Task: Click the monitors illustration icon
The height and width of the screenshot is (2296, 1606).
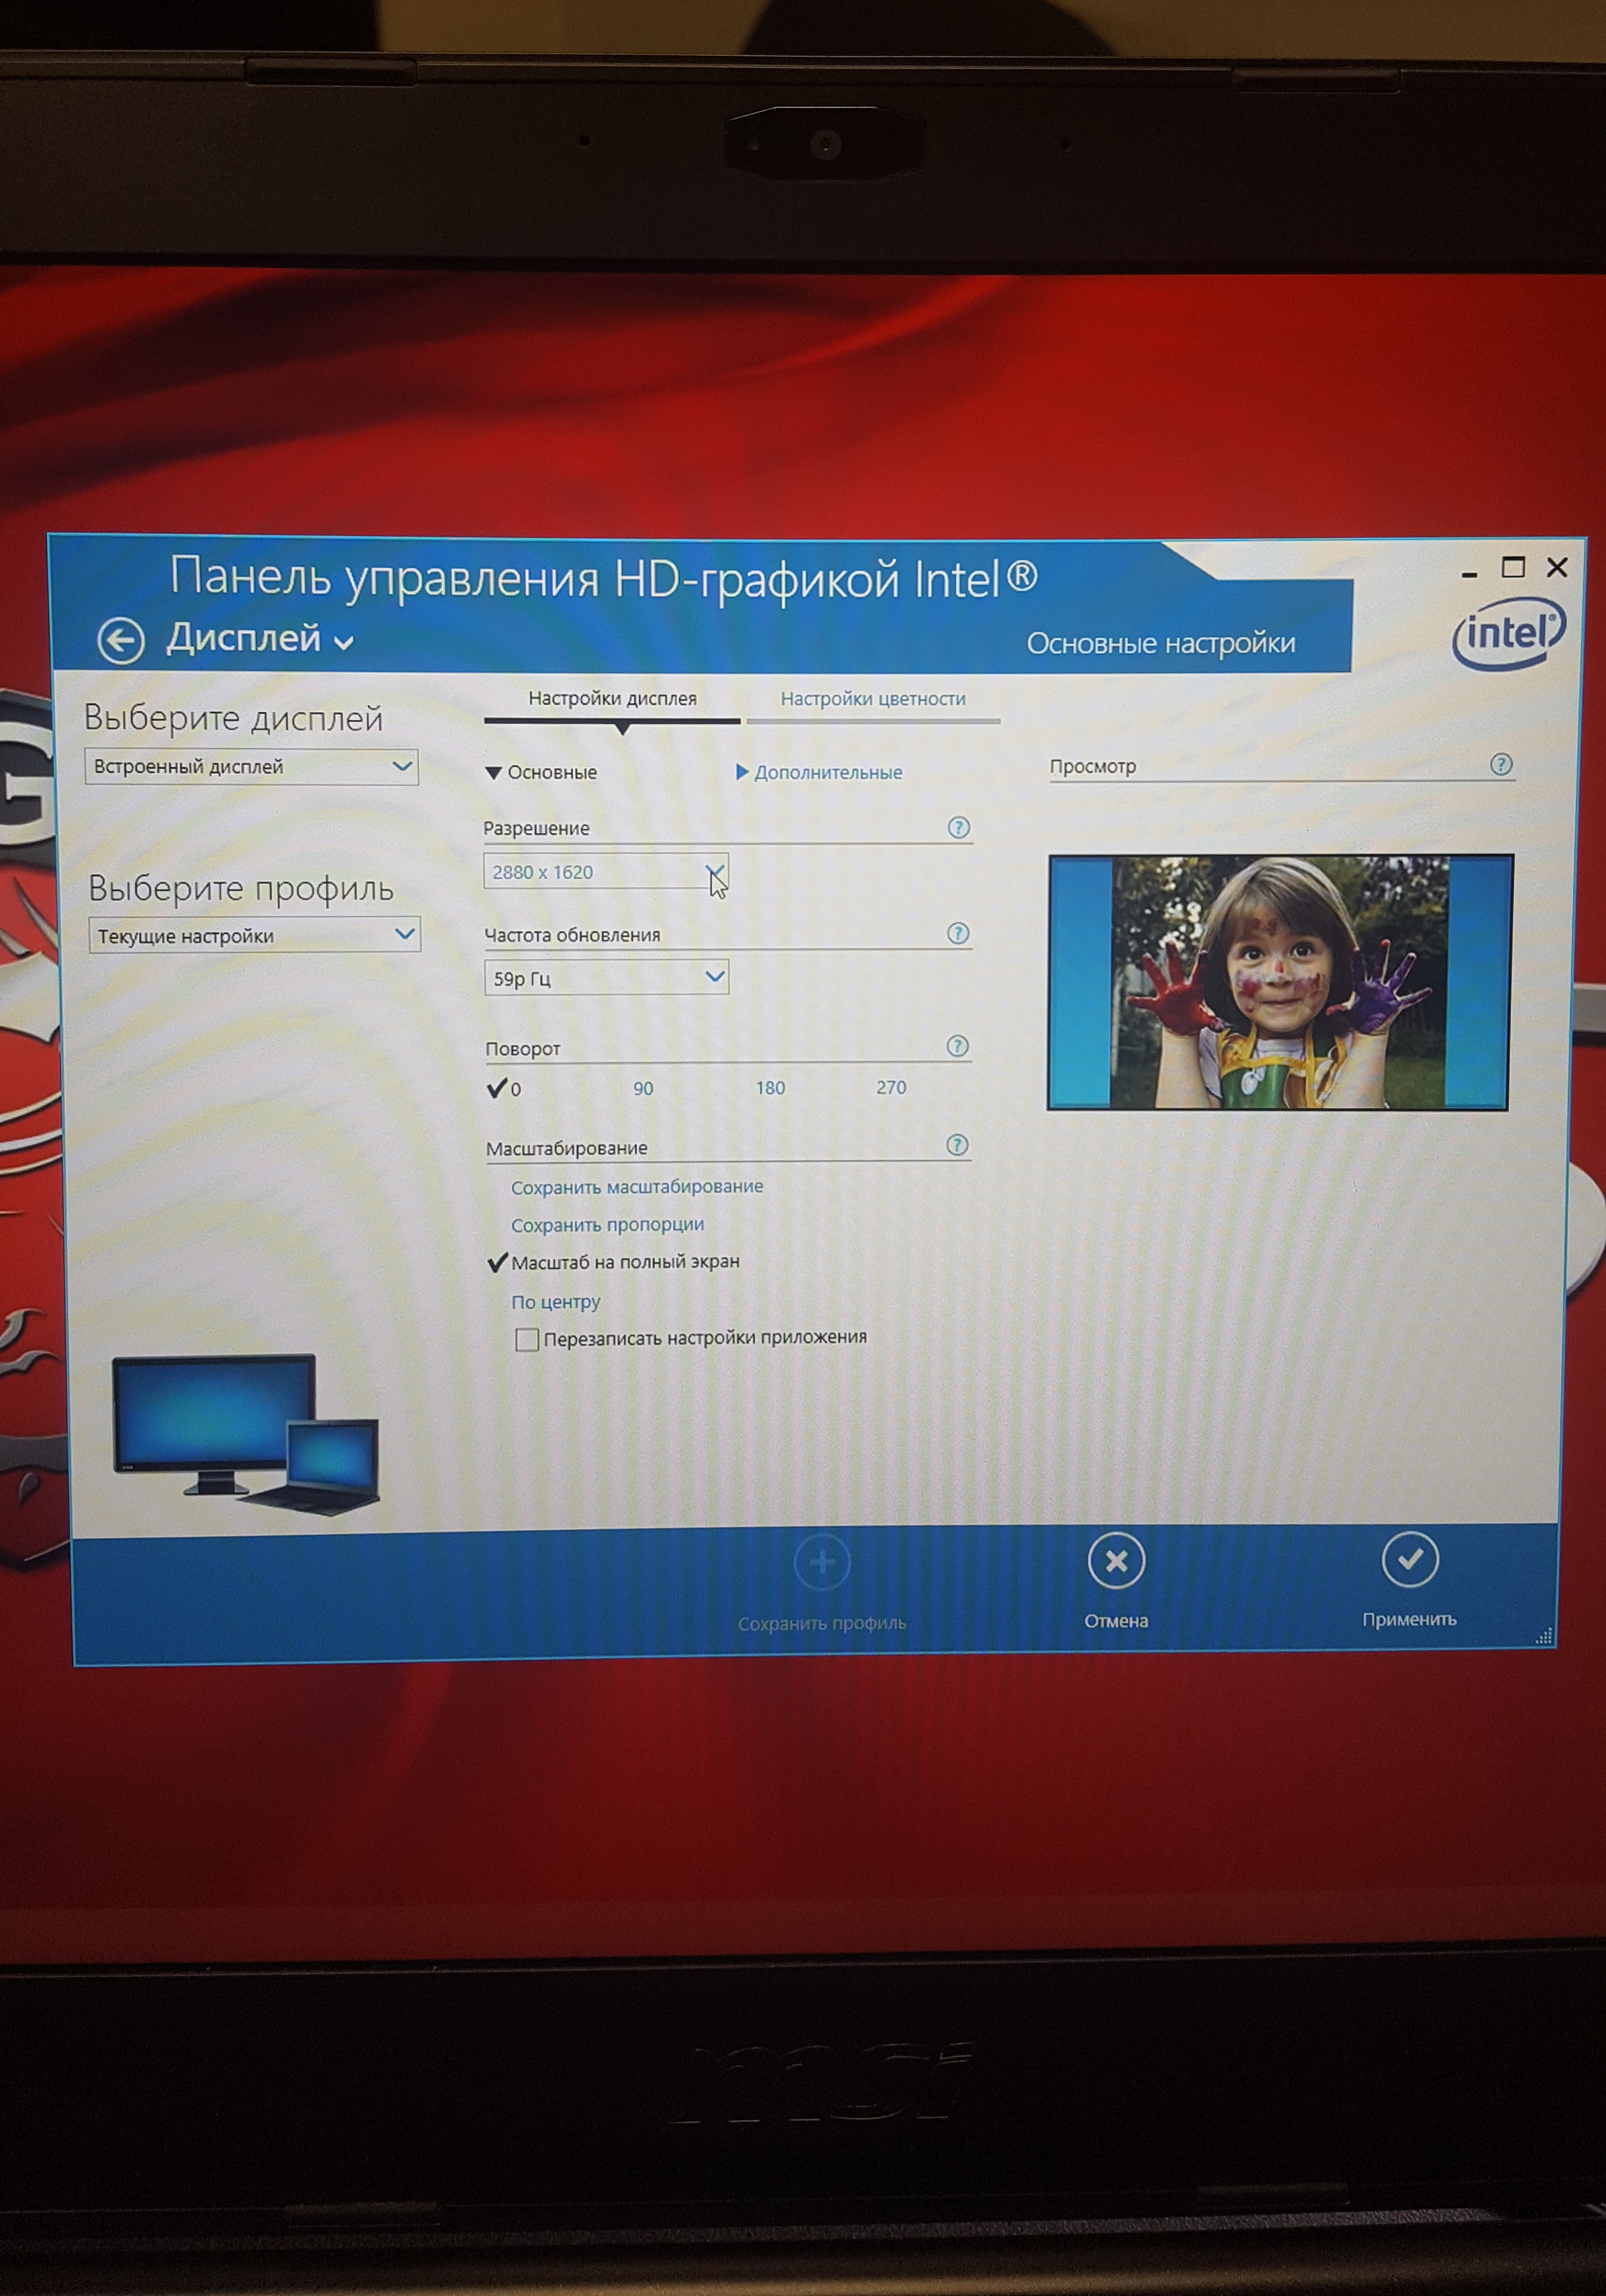Action: 246,1434
